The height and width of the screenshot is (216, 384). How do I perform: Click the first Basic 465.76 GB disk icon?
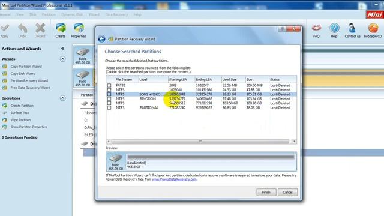pos(83,56)
